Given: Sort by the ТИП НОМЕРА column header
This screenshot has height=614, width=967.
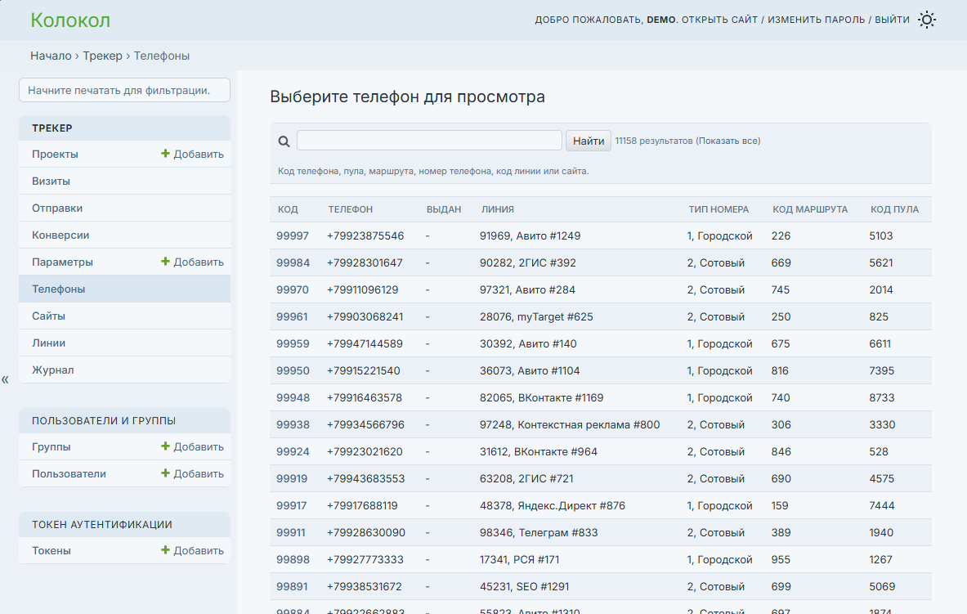Looking at the screenshot, I should coord(719,210).
